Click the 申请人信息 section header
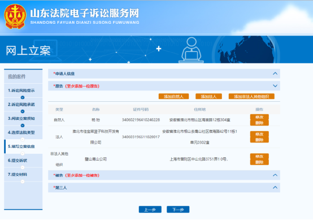 164,74
